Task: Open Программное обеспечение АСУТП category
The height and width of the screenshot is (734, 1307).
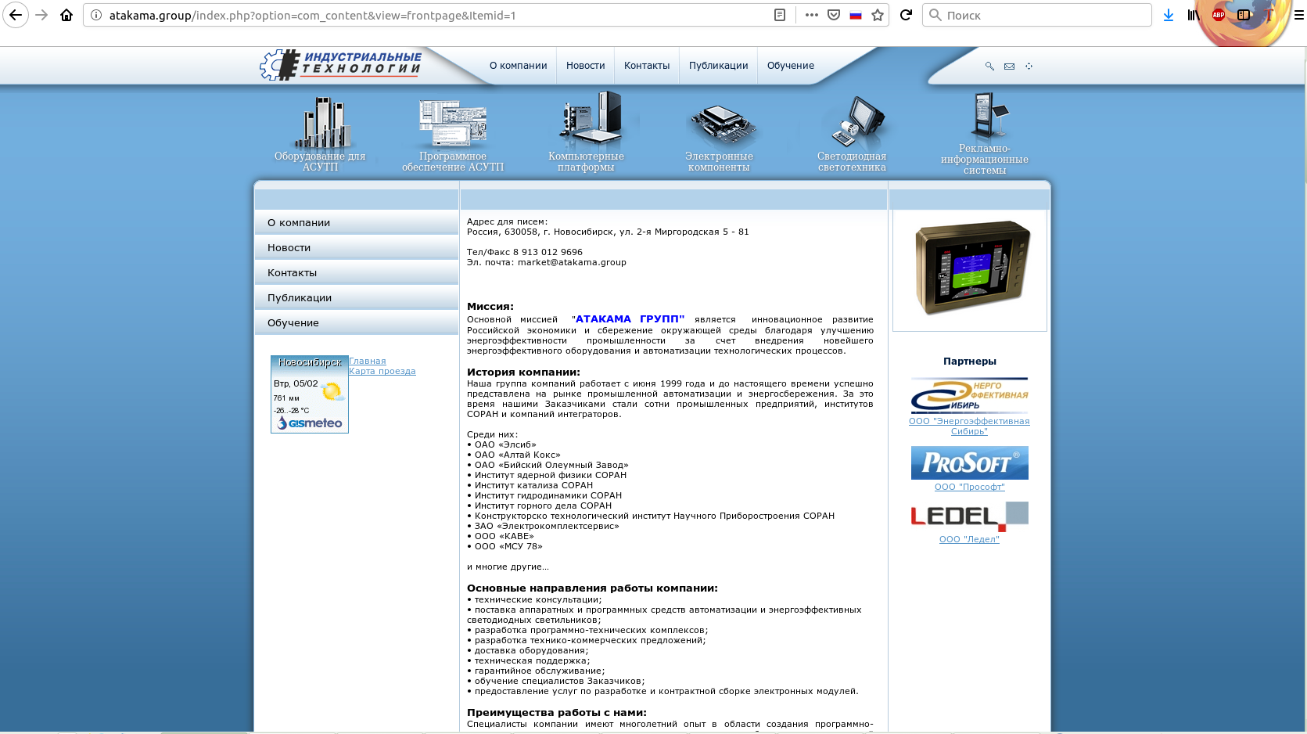Action: point(453,135)
